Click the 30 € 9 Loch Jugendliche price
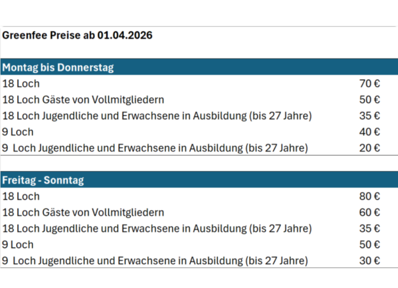This screenshot has height=288, width=398. tap(369, 261)
